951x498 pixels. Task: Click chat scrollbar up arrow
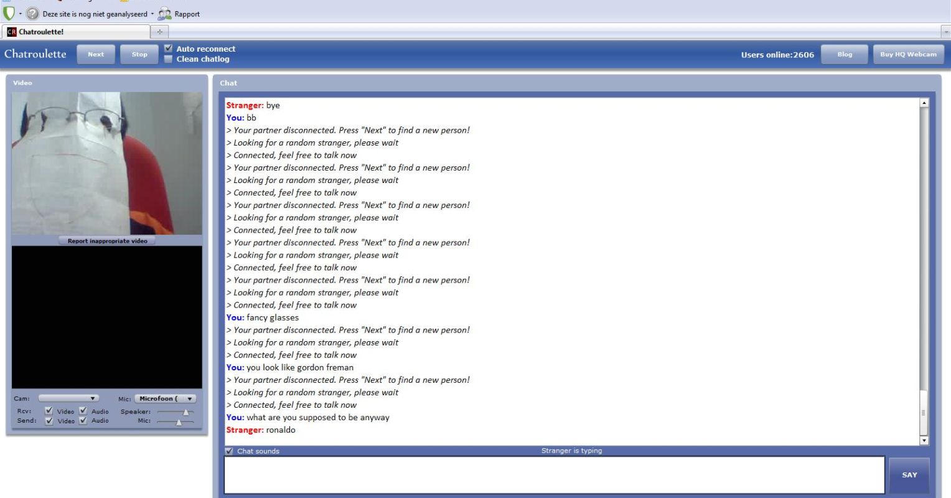click(x=924, y=103)
